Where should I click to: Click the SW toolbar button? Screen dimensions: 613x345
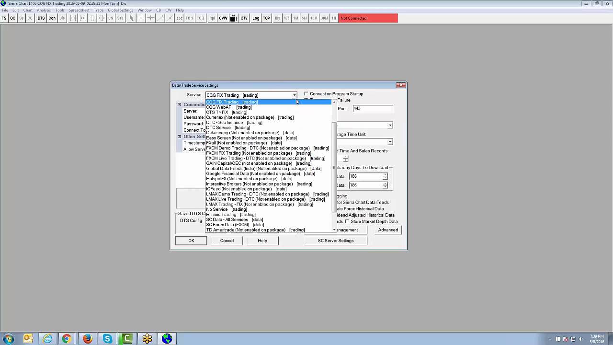click(120, 18)
